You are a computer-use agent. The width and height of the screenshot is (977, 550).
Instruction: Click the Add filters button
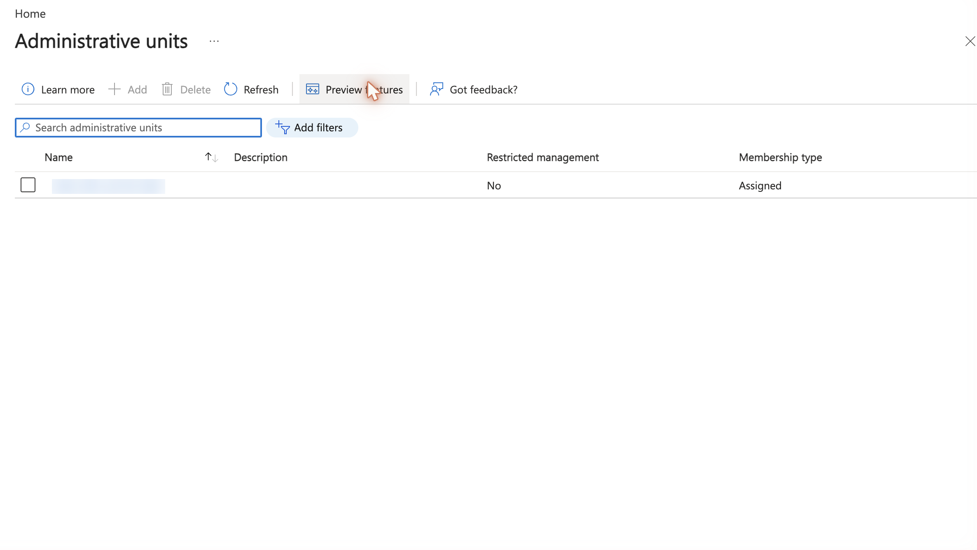point(312,128)
